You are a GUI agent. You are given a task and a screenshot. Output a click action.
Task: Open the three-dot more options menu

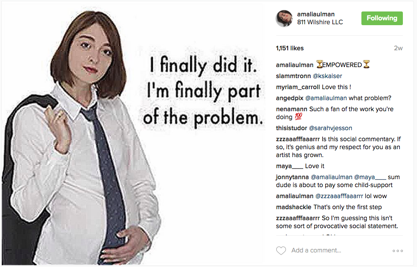tap(398, 251)
